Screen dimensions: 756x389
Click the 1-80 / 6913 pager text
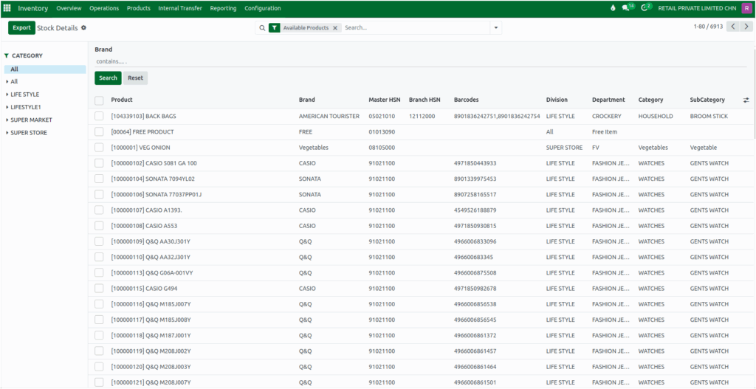click(708, 27)
